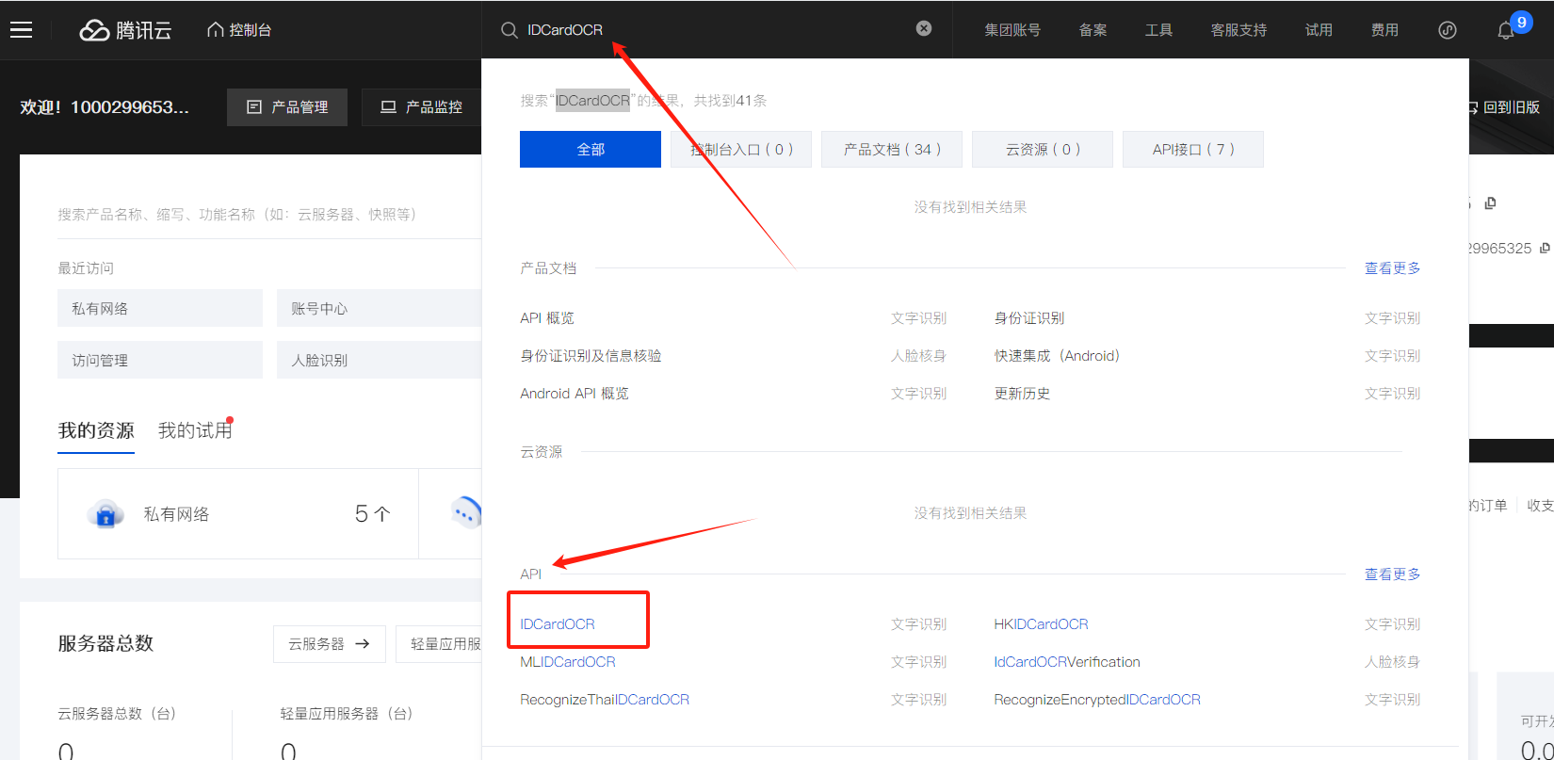This screenshot has height=760, width=1554.
Task: Open IDCardOCR API link
Action: pos(558,624)
